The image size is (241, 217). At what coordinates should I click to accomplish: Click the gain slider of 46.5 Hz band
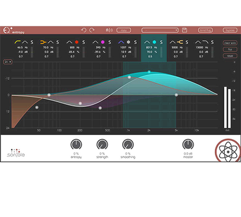tap(32, 52)
